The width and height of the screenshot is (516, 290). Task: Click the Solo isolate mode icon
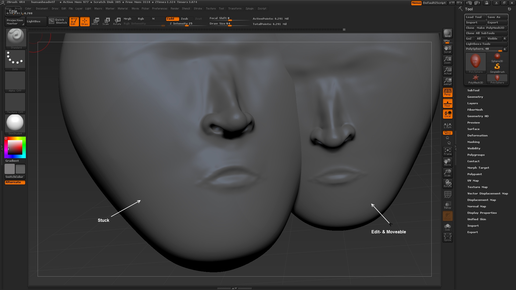(x=447, y=227)
